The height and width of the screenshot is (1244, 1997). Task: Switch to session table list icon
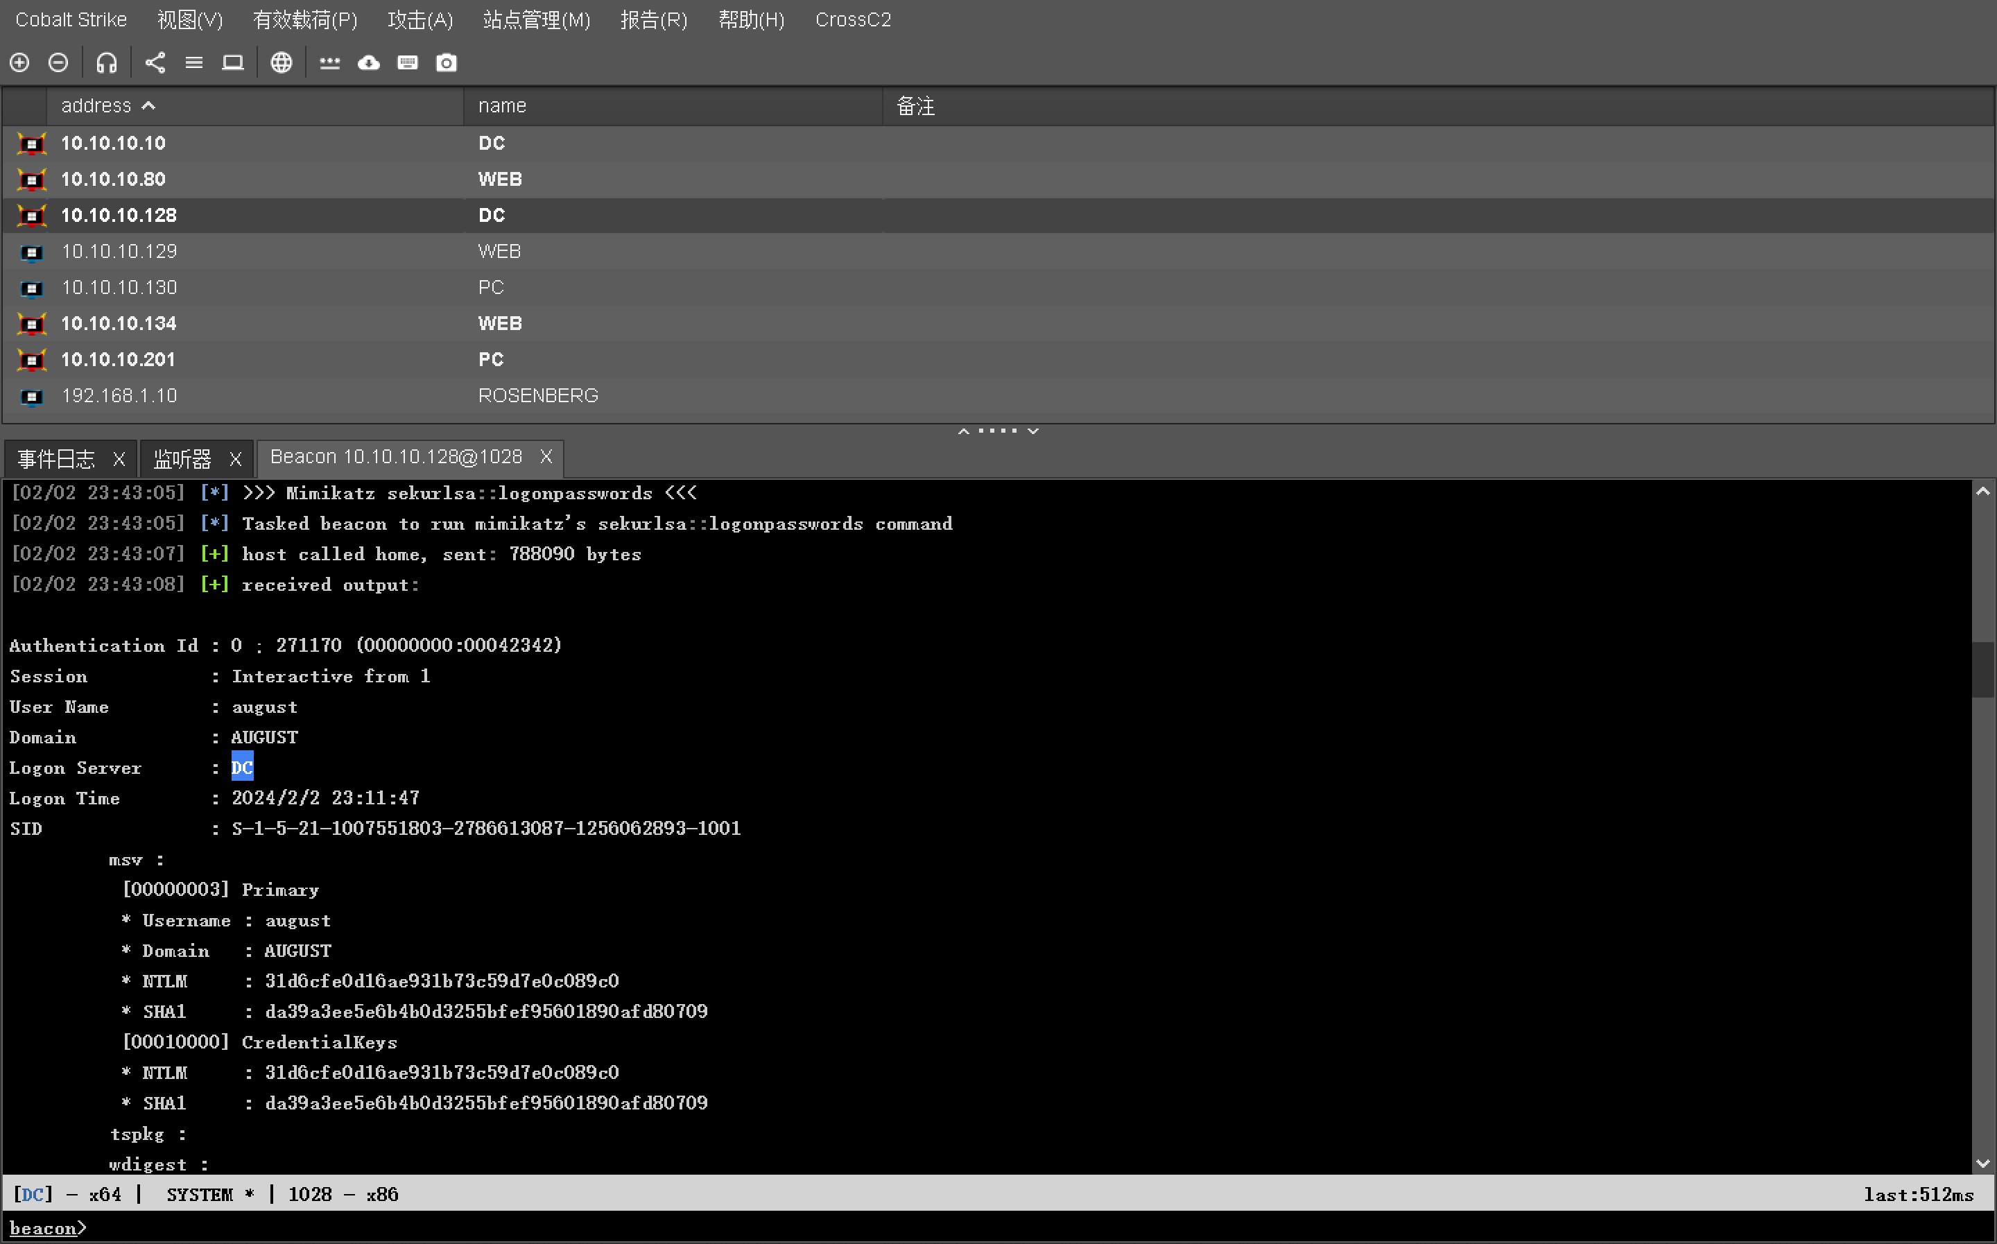pyautogui.click(x=194, y=62)
